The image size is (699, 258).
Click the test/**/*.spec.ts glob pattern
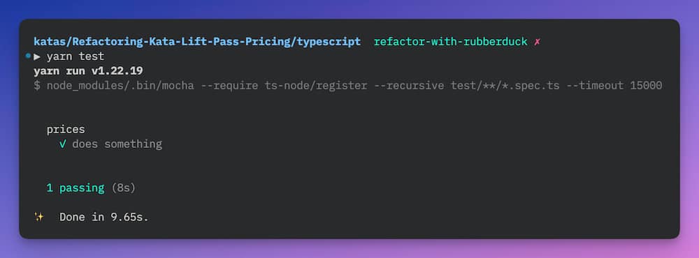(505, 86)
